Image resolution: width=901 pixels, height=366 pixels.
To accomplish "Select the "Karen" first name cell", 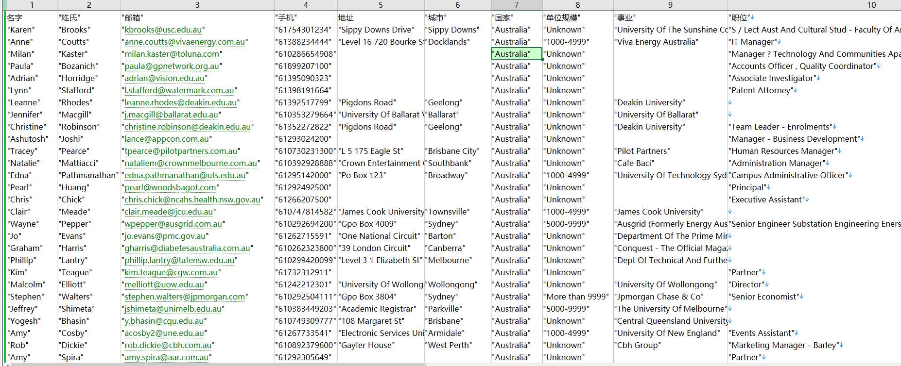I will coord(32,30).
